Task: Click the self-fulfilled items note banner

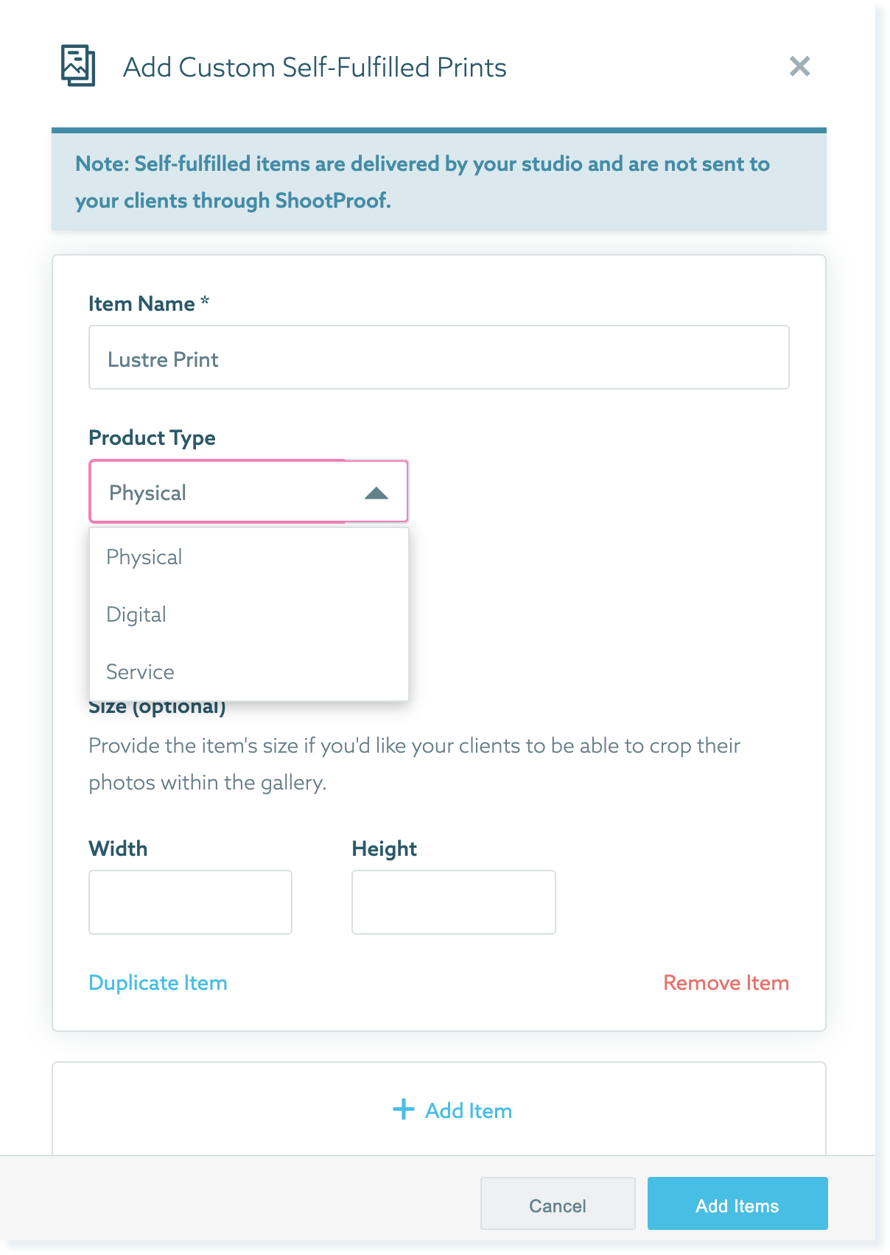Action: [x=439, y=180]
